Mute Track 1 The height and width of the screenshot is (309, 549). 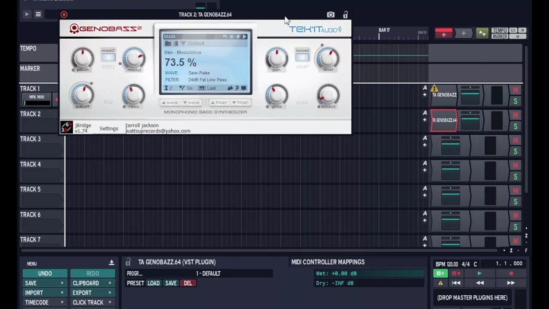pos(515,90)
